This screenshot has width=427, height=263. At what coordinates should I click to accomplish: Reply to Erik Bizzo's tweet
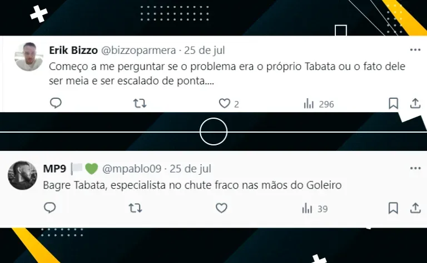56,103
